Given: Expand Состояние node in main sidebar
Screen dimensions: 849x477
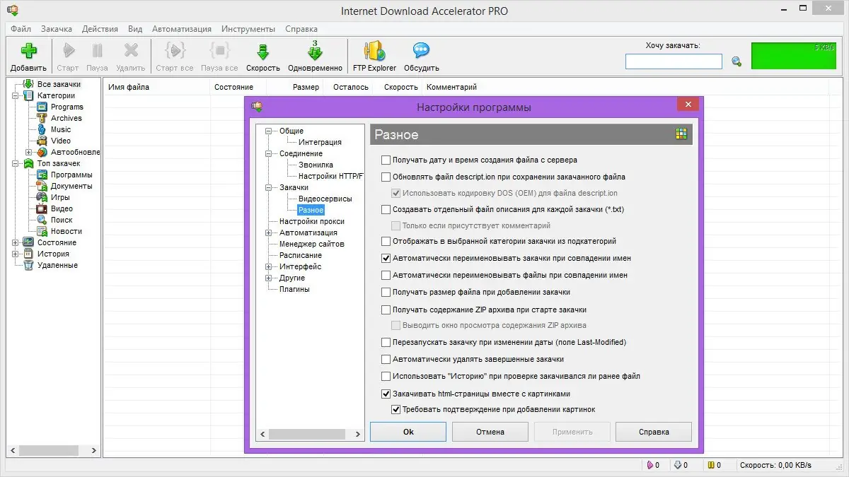Looking at the screenshot, I should click(x=15, y=242).
